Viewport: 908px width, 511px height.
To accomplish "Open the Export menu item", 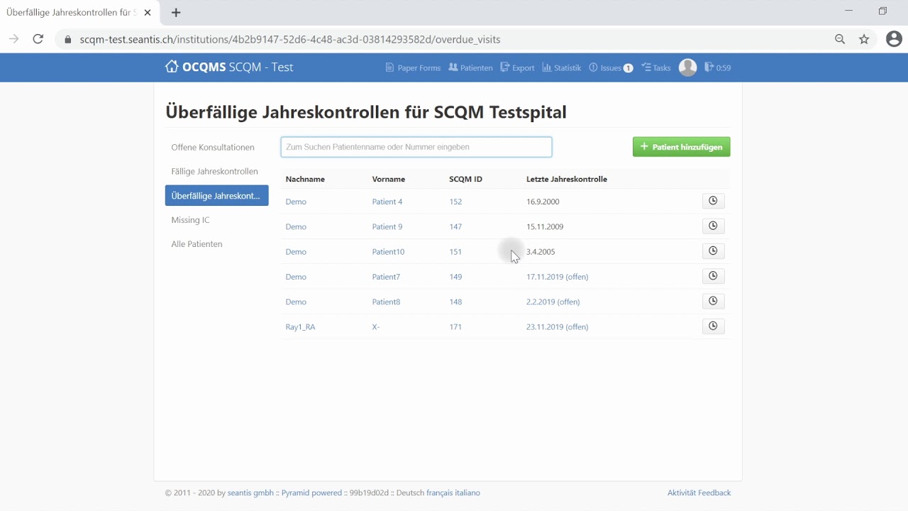I will click(x=517, y=68).
